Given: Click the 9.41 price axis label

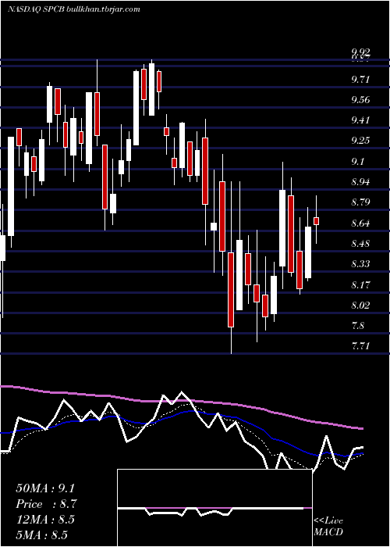Looking at the screenshot, I should coord(360,120).
